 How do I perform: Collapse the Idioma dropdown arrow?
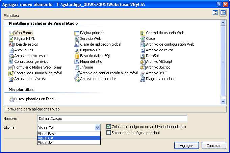tap(97, 127)
